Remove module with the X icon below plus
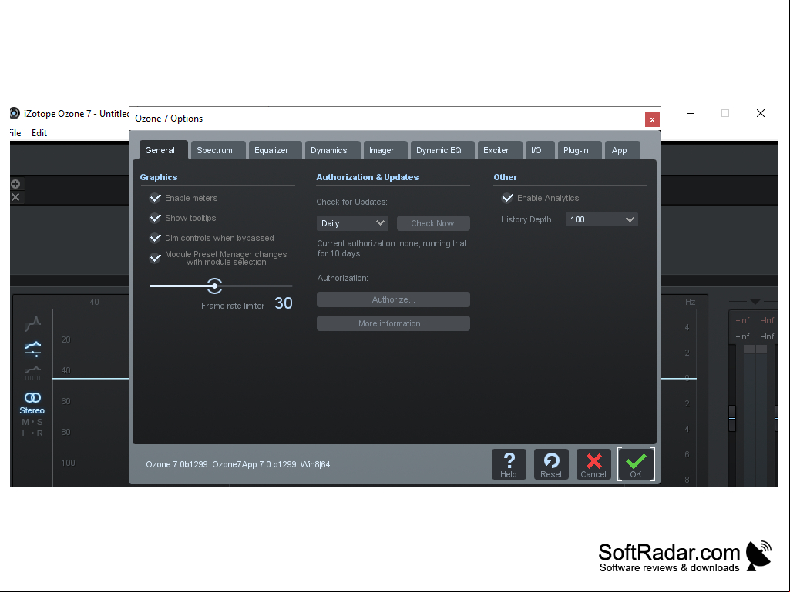 point(15,197)
